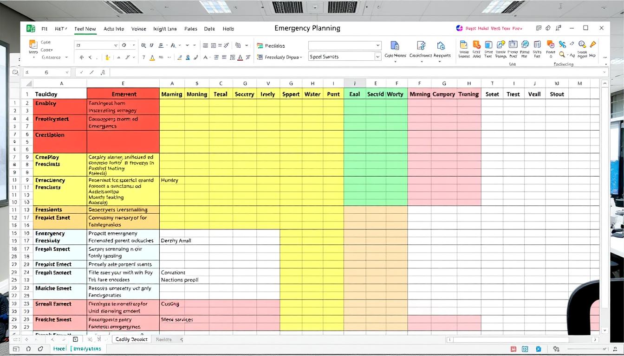
Task: Open the Dete tab
Action: click(x=209, y=29)
